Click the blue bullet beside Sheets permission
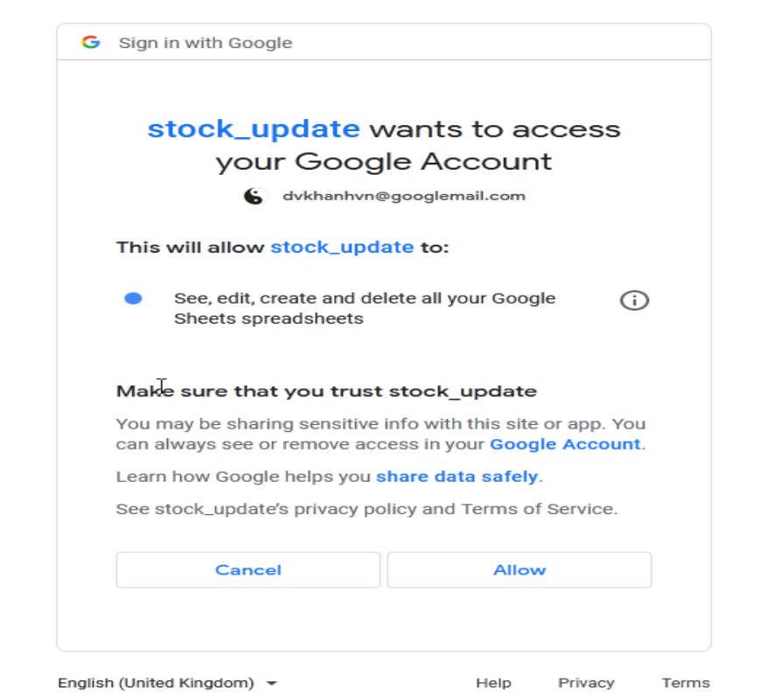This screenshot has height=697, width=760. pyautogui.click(x=134, y=299)
